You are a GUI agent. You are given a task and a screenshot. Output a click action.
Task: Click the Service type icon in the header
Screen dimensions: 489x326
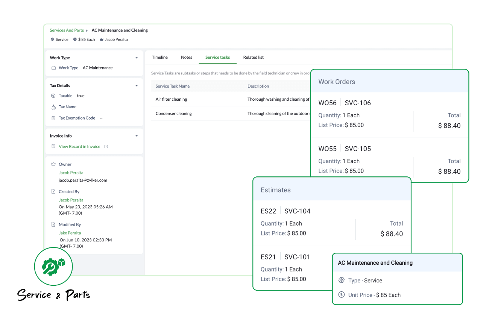pos(52,39)
